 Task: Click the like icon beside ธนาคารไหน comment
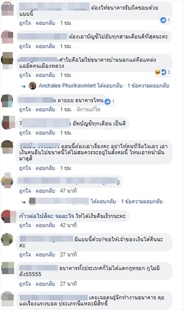point(107,102)
